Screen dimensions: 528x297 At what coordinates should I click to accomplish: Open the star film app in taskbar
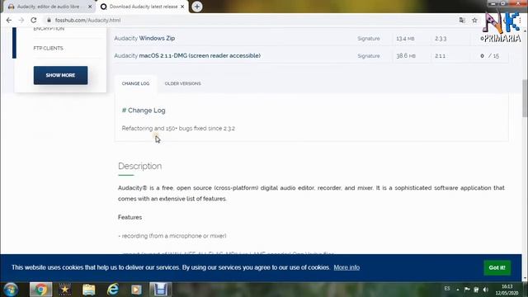pos(64,290)
